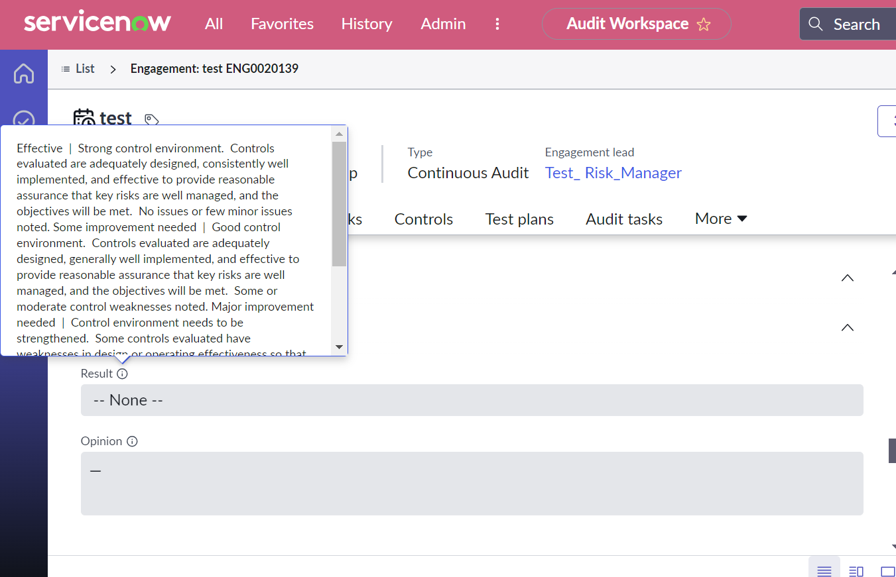This screenshot has width=896, height=577.
Task: Click the engagement calendar icon beside test
Action: tap(84, 118)
